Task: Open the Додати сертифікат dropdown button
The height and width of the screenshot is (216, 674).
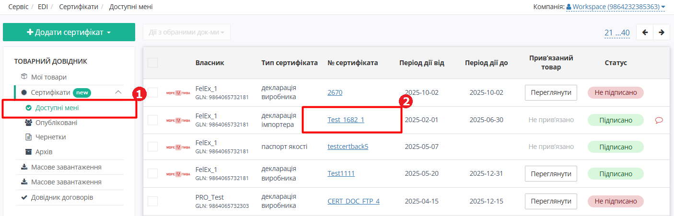Action: coord(69,32)
